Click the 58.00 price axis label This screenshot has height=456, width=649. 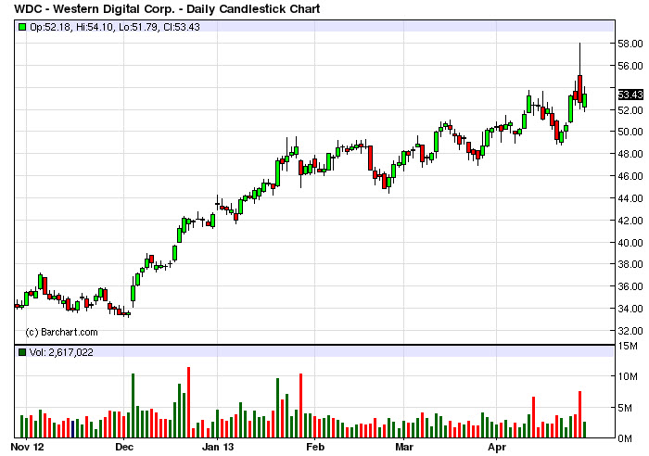(630, 44)
